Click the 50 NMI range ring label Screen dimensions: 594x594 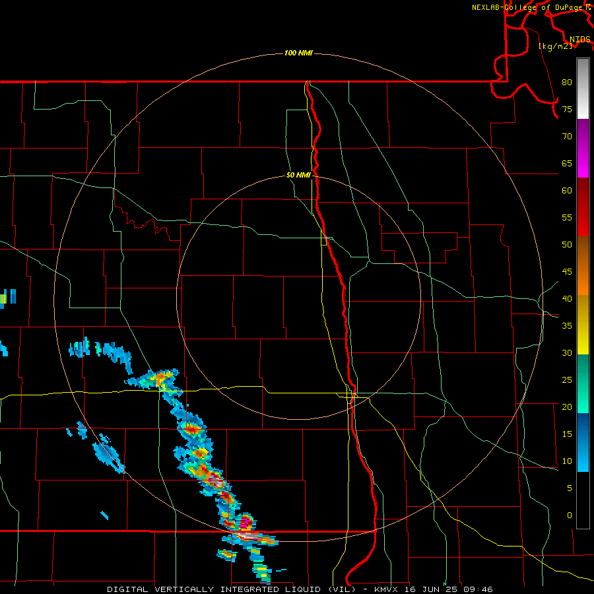(298, 175)
